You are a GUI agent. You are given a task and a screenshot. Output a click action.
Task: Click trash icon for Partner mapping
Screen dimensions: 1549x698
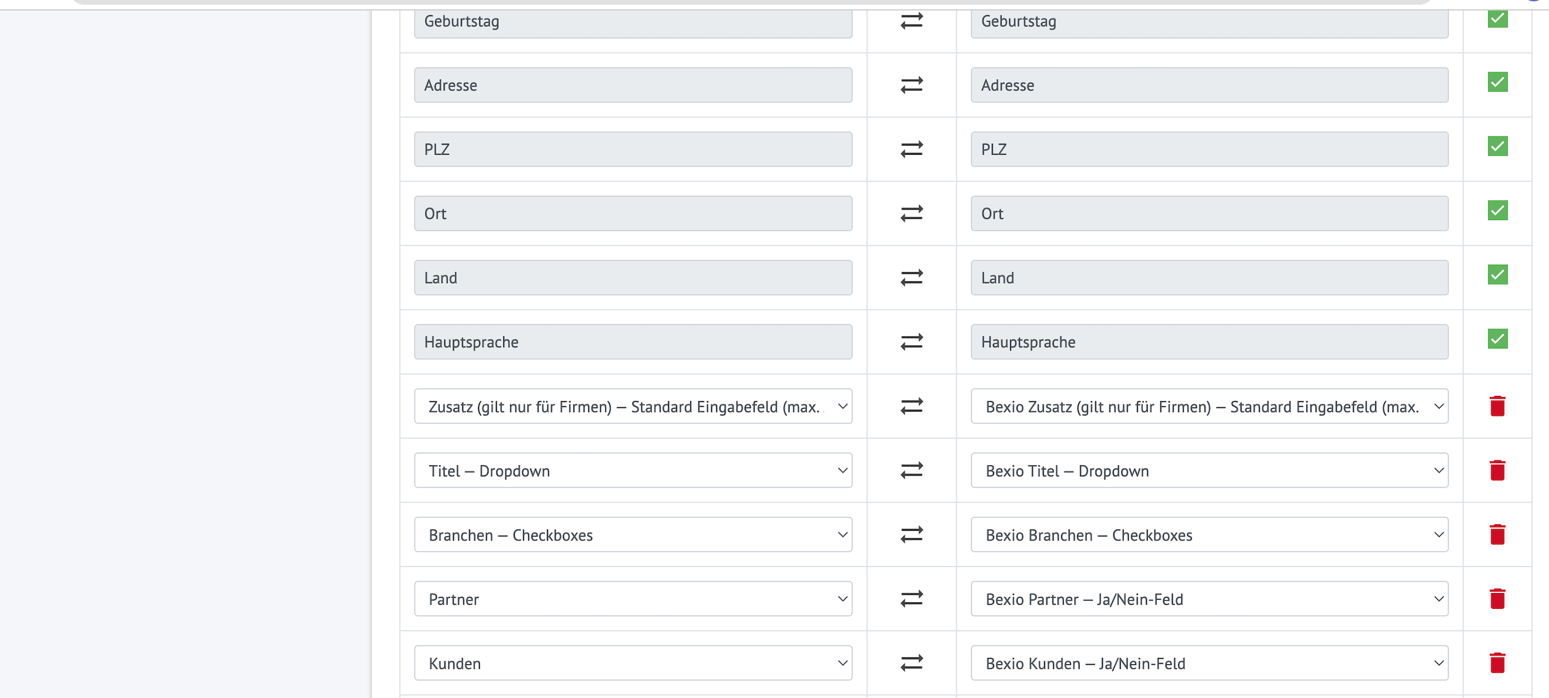[x=1497, y=599]
